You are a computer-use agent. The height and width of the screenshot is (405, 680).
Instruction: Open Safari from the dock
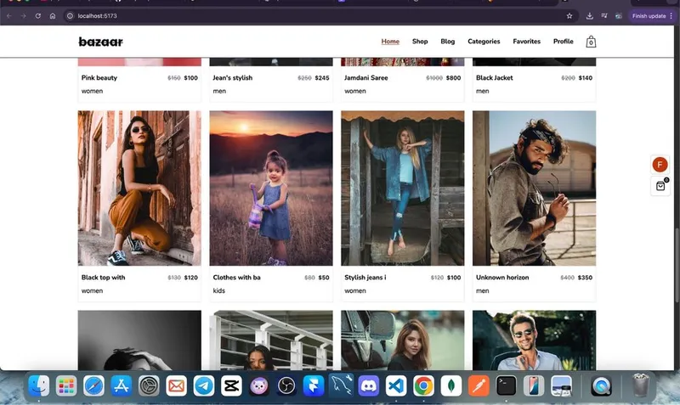click(93, 385)
